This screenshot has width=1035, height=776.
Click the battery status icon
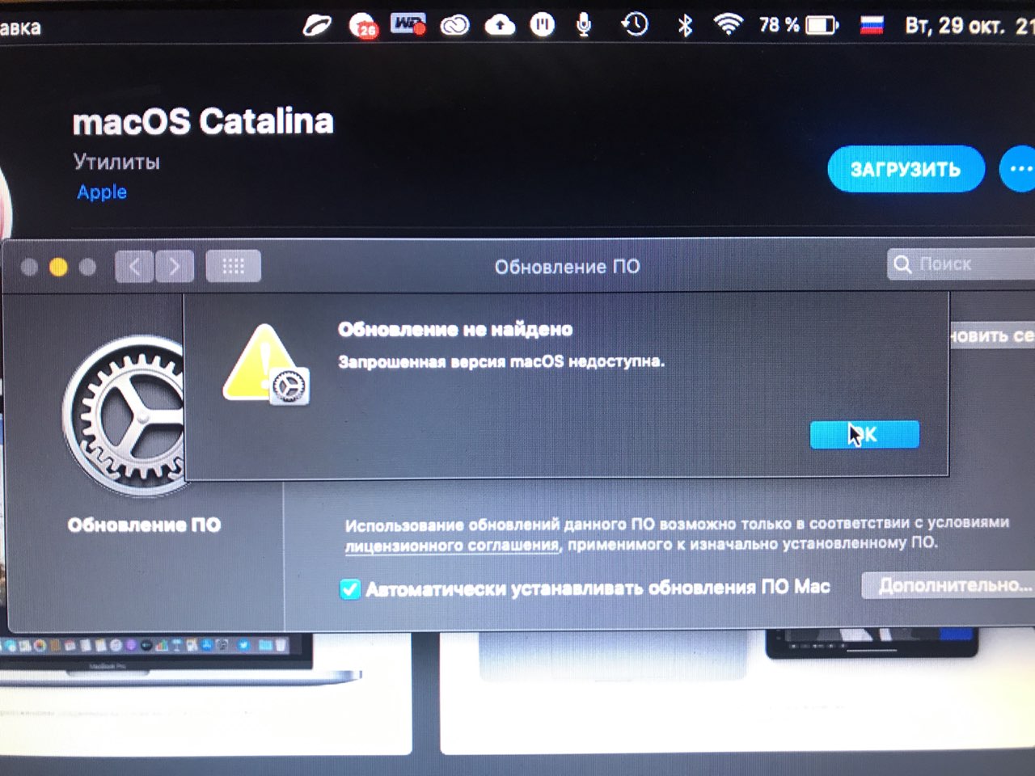coord(822,25)
